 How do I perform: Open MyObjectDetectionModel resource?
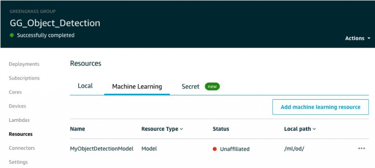[x=102, y=149]
